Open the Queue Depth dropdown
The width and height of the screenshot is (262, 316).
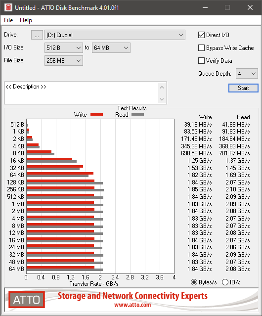click(x=247, y=74)
